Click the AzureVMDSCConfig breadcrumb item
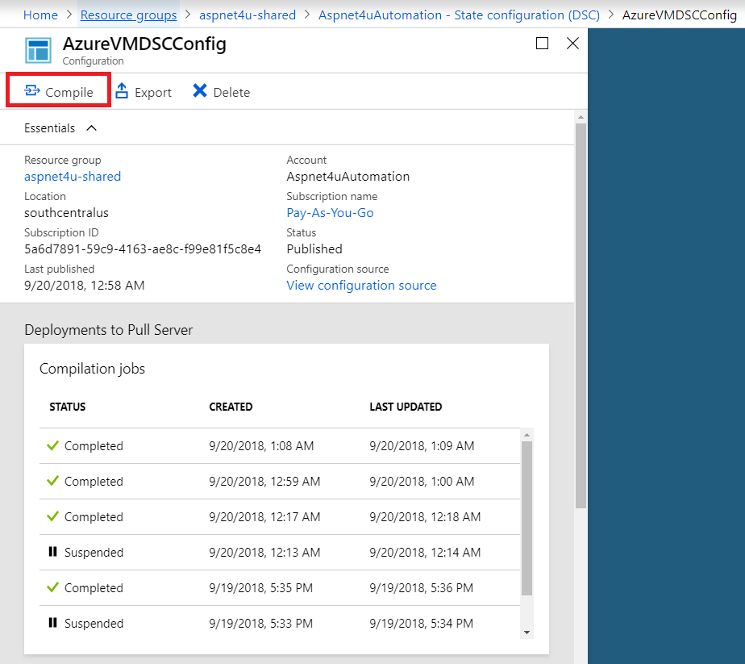This screenshot has width=745, height=664. point(680,15)
